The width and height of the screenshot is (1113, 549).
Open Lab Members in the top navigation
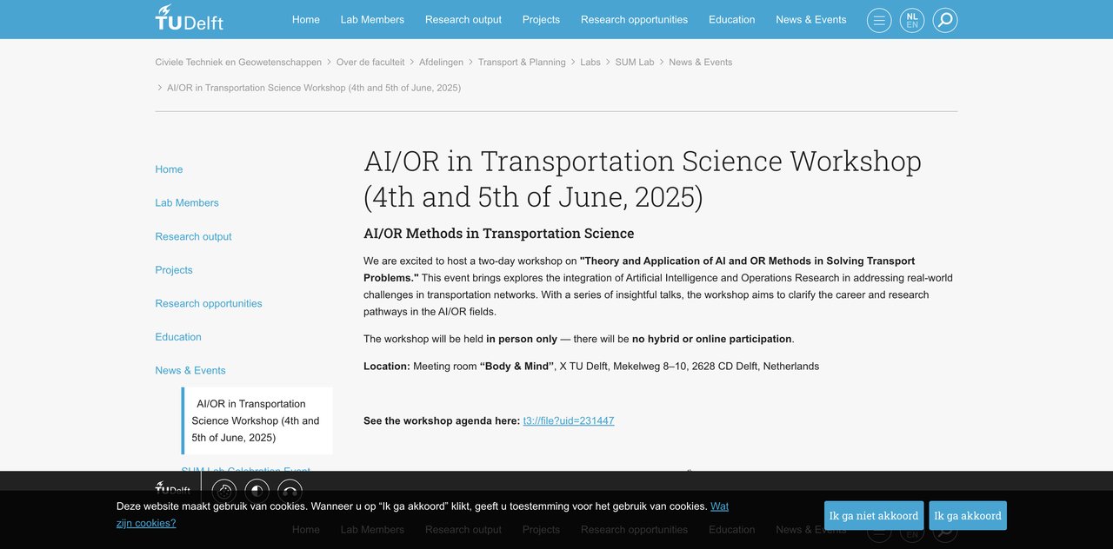click(x=372, y=19)
